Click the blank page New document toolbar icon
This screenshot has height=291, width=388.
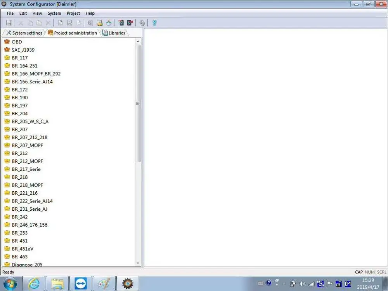pyautogui.click(x=60, y=23)
